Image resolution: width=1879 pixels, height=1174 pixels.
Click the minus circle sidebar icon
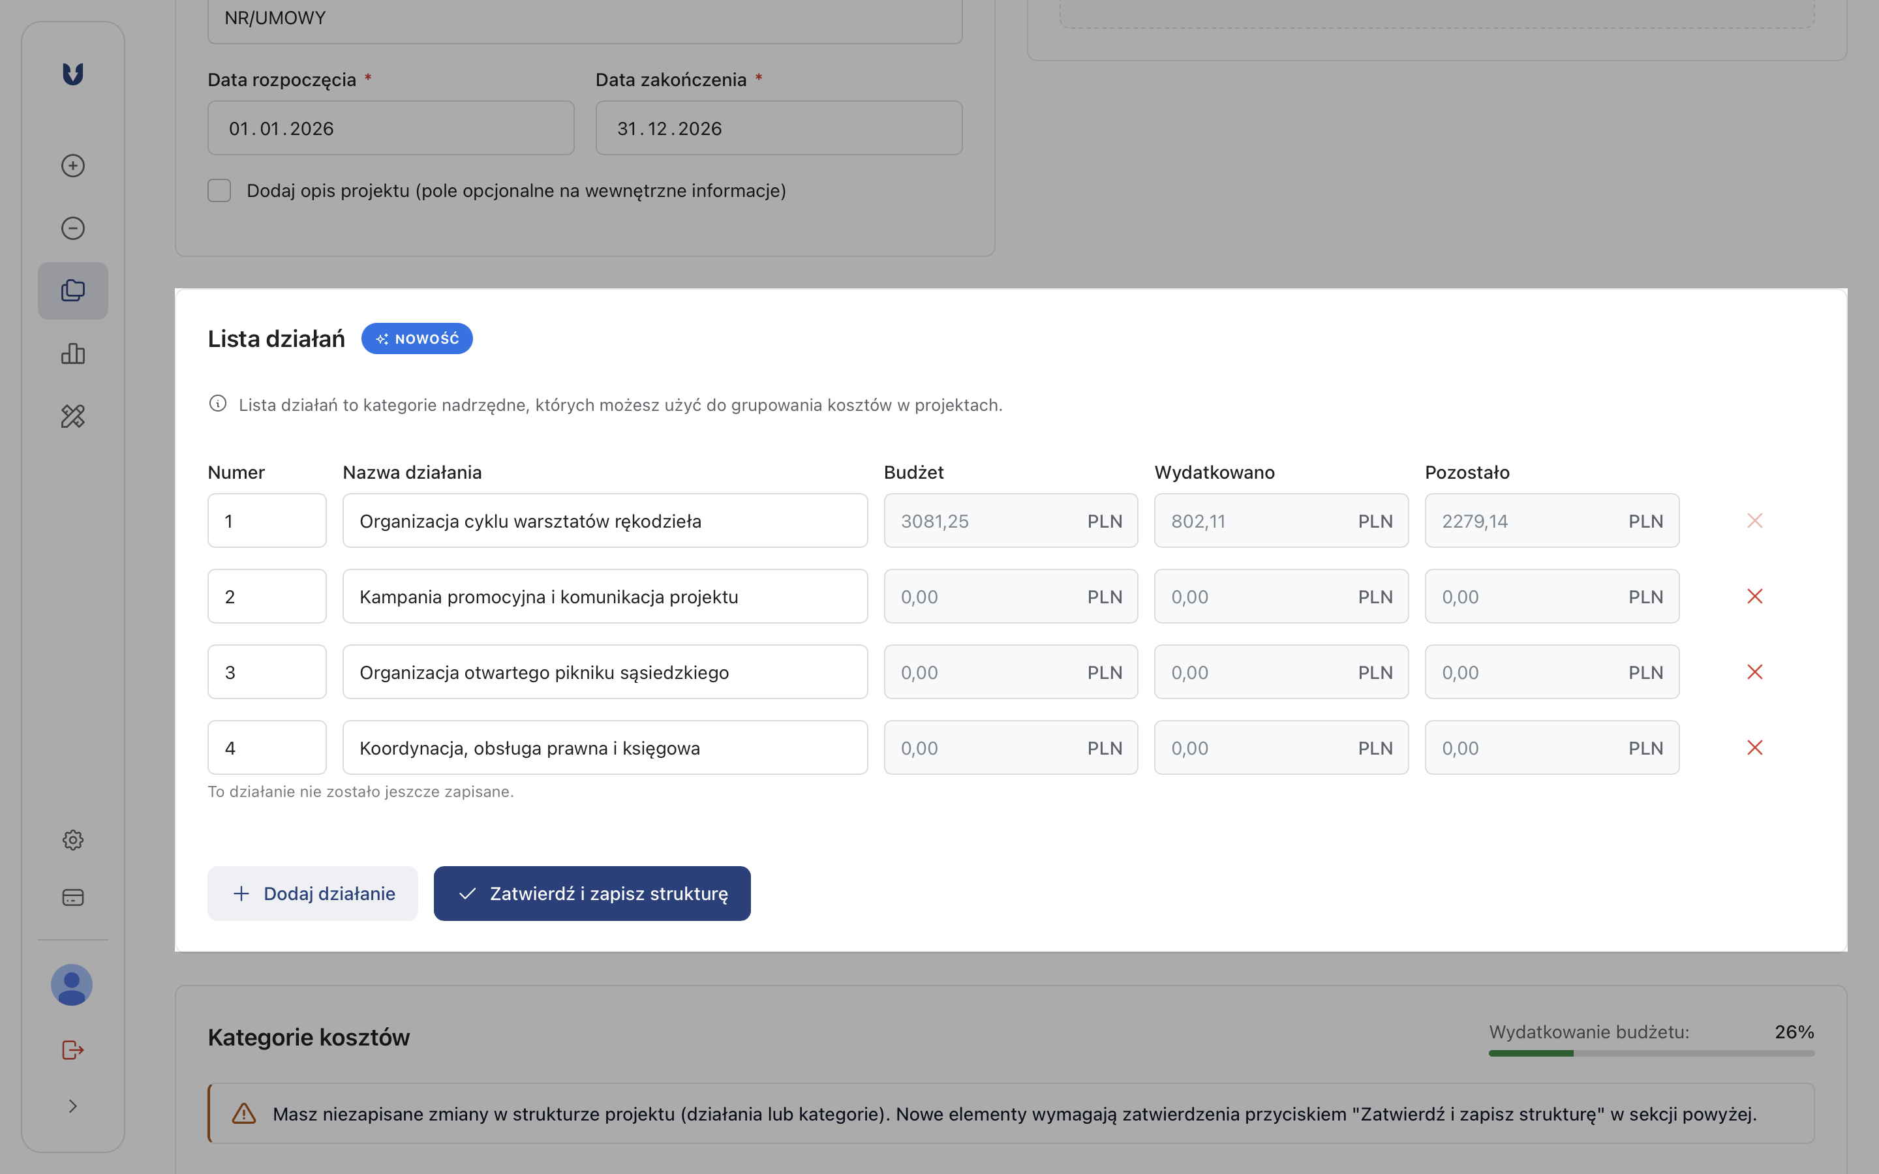pyautogui.click(x=73, y=228)
